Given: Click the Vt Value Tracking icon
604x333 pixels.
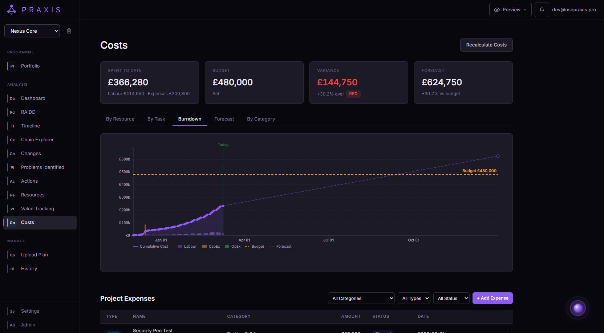Looking at the screenshot, I should 12,209.
